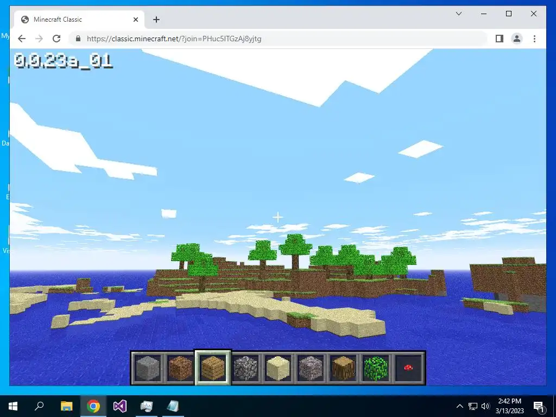Reload the Minecraft Classic page

pos(56,39)
